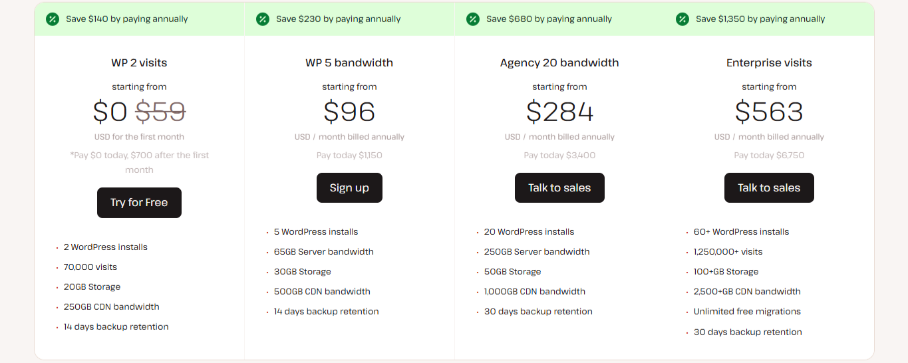This screenshot has height=363, width=908.
Task: Click the Unlimited free migrations feature
Action: (x=747, y=312)
